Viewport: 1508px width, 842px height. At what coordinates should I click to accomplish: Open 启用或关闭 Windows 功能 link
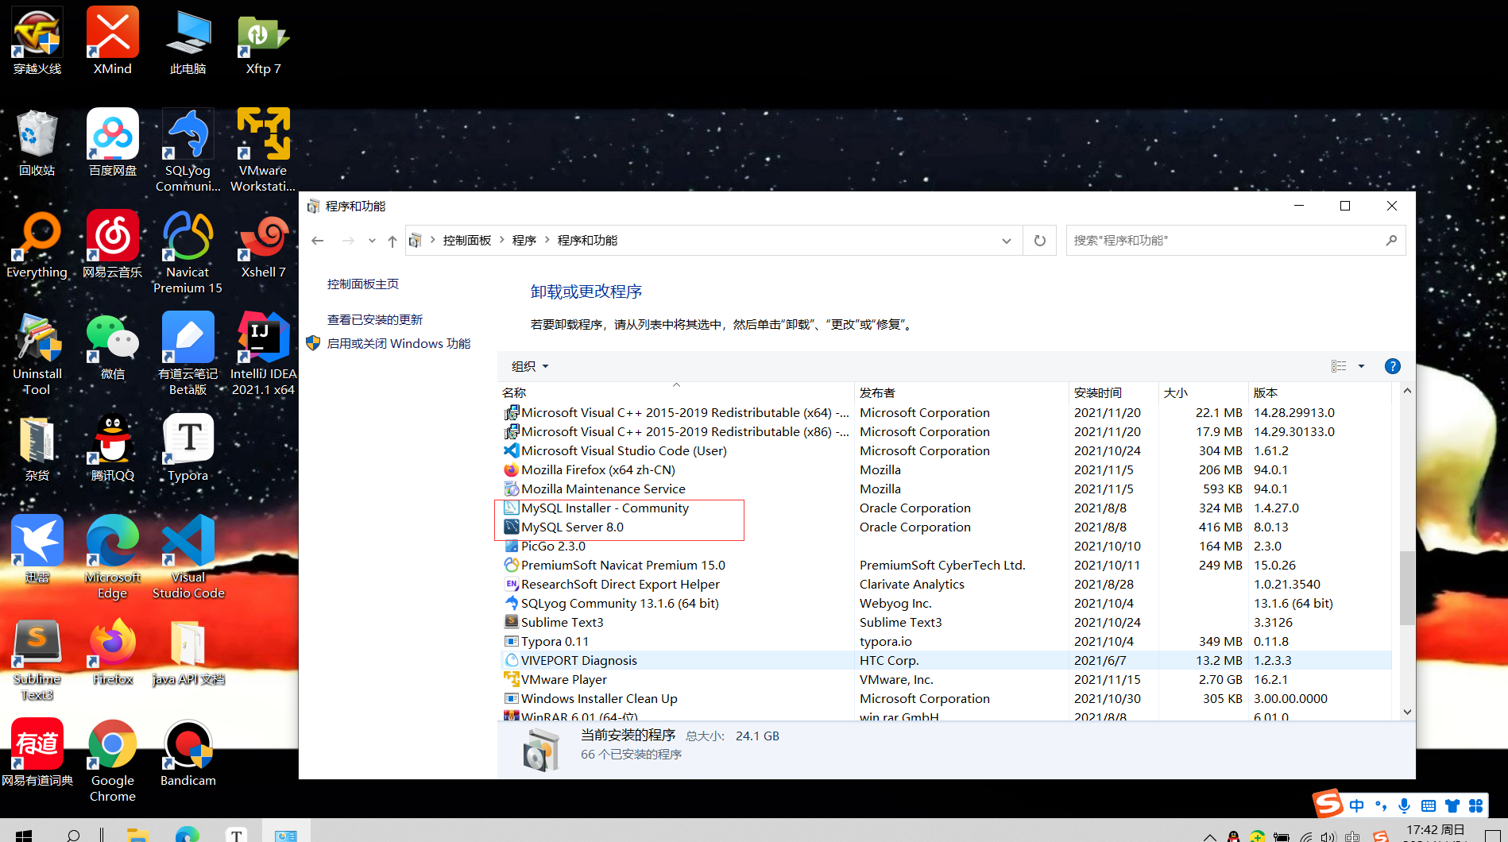[399, 344]
